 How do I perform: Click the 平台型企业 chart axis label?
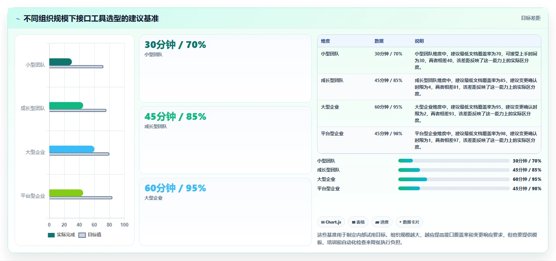pyautogui.click(x=33, y=196)
